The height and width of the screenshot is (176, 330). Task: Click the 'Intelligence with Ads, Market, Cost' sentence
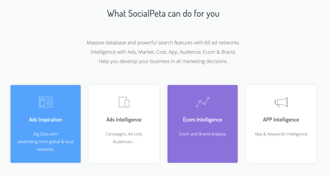tap(163, 52)
